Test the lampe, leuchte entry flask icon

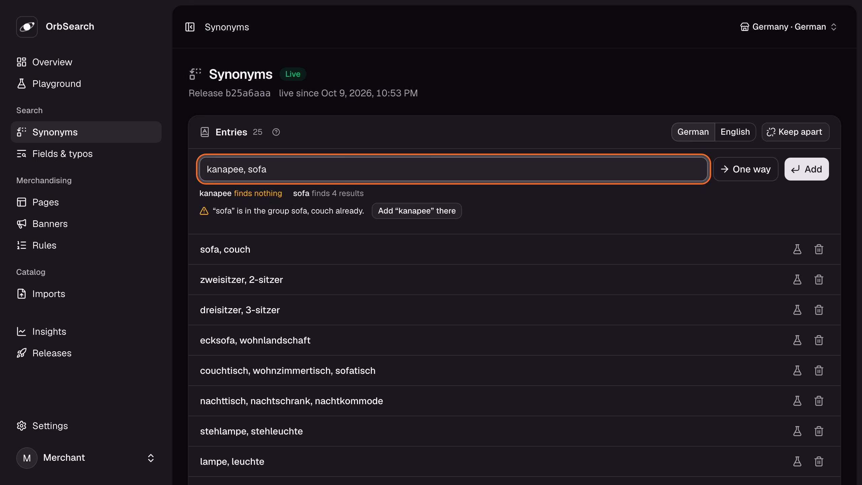(x=797, y=461)
